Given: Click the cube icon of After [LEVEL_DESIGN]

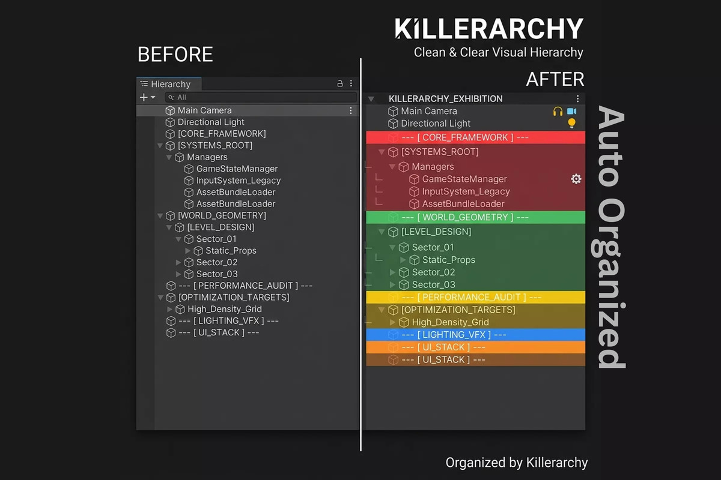Looking at the screenshot, I should 393,232.
